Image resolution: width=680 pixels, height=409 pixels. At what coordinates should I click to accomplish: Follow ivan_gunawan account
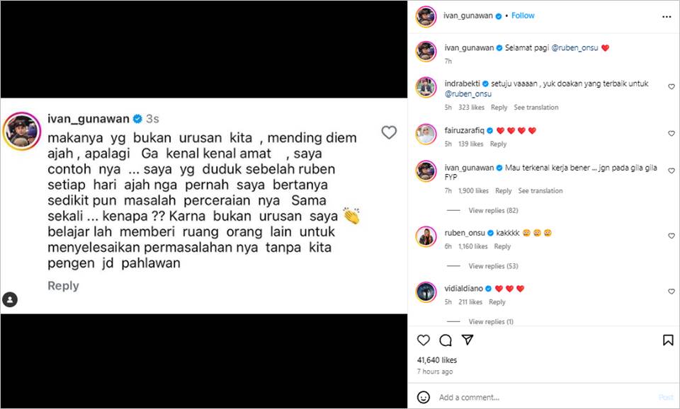click(523, 16)
